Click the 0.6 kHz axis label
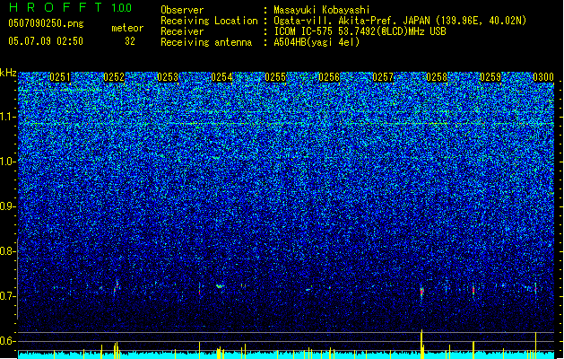Screen dimensions: 564x359 pos(7,341)
